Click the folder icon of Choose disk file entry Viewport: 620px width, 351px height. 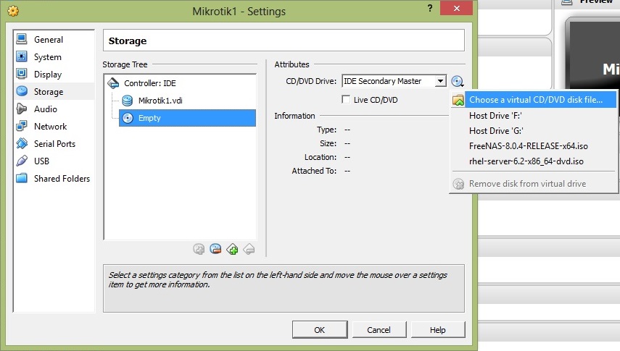click(x=458, y=100)
